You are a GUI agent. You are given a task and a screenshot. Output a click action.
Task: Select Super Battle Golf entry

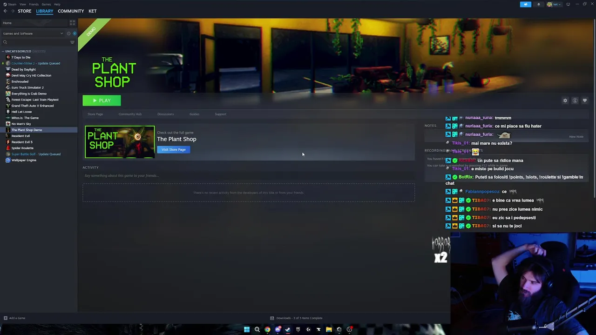click(x=36, y=154)
